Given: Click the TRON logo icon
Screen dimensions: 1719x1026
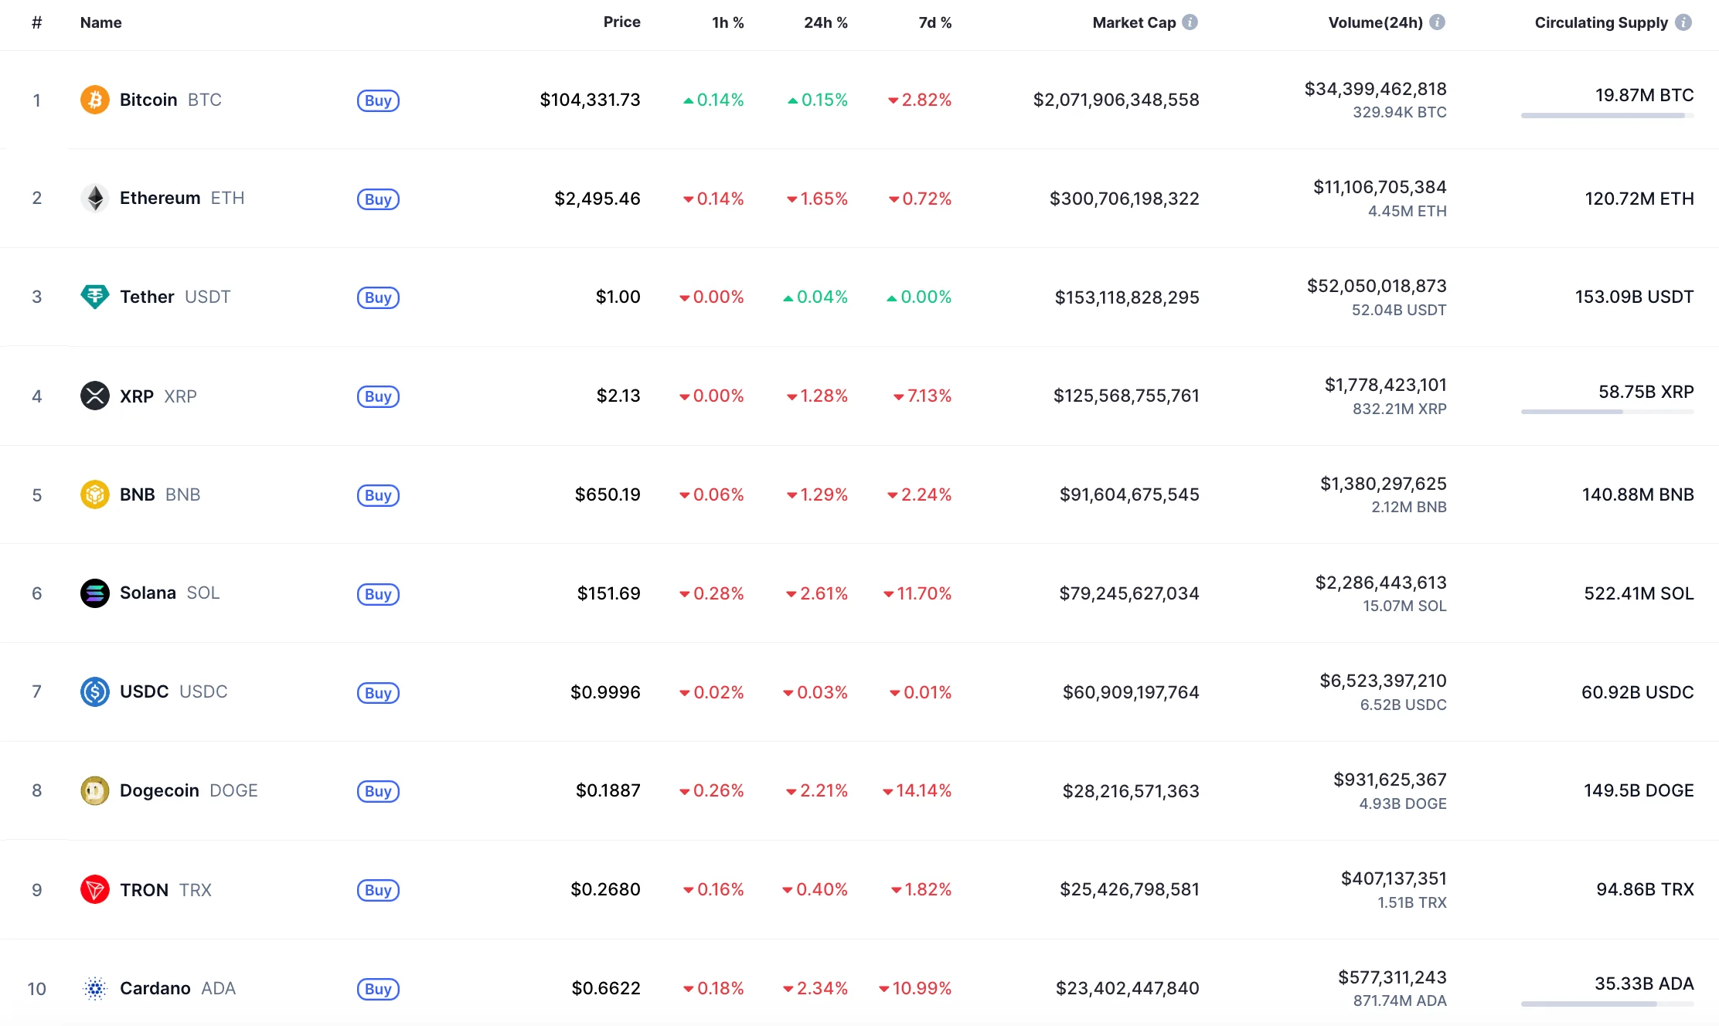Looking at the screenshot, I should 95,889.
